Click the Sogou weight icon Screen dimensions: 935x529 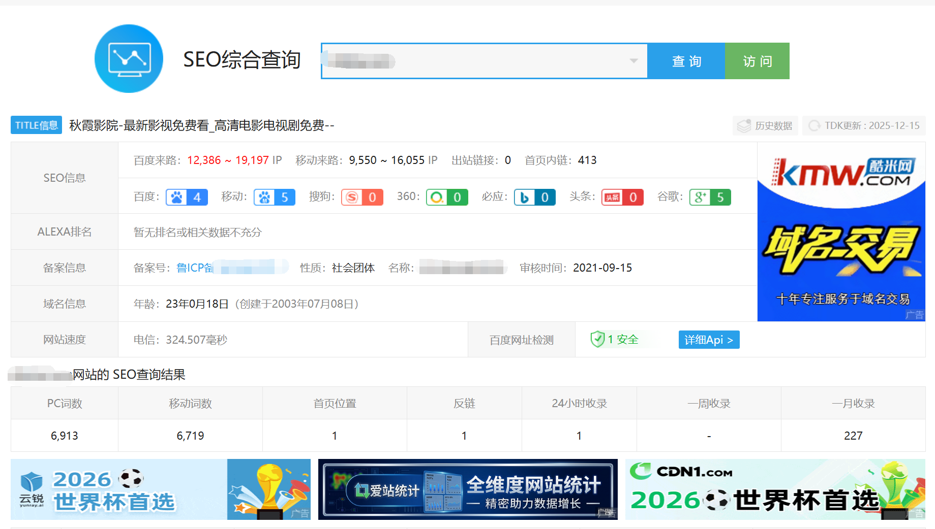coord(352,197)
